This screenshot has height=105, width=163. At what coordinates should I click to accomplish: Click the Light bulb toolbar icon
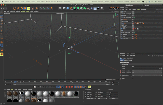click(102, 8)
